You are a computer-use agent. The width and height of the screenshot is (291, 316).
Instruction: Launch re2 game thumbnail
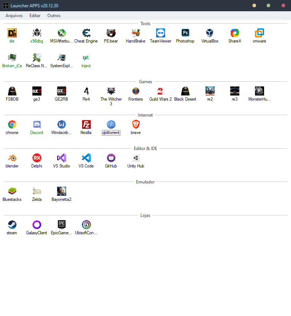(x=210, y=91)
